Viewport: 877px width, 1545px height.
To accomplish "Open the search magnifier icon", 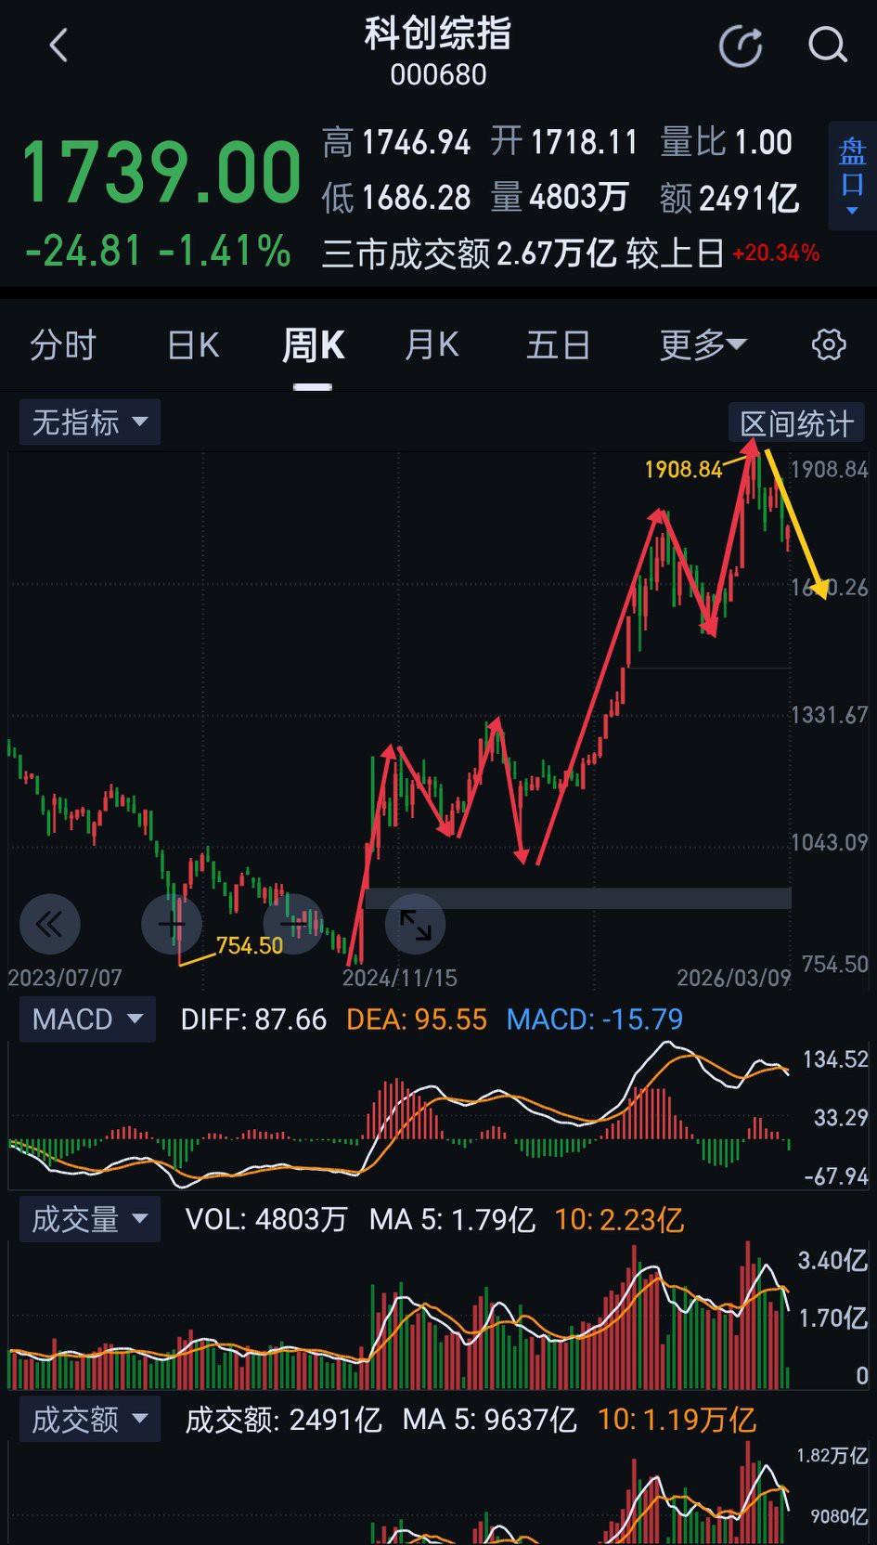I will [827, 44].
